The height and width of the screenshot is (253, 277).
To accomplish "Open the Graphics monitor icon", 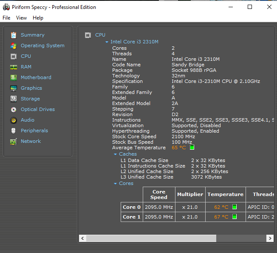I will (x=14, y=88).
